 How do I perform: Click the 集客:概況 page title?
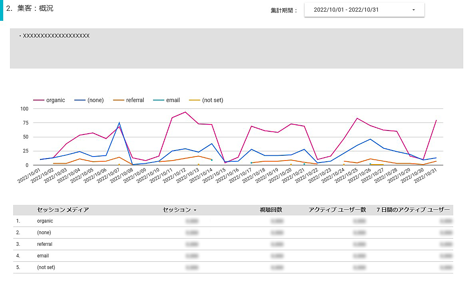[35, 8]
